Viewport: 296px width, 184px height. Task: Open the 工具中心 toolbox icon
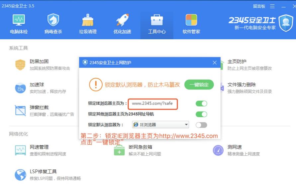click(x=157, y=20)
